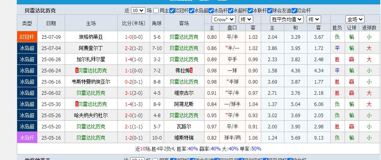Click the purple 冰岛杯 league badge
Image resolution: width=381 pixels, height=160 pixels.
(27, 138)
